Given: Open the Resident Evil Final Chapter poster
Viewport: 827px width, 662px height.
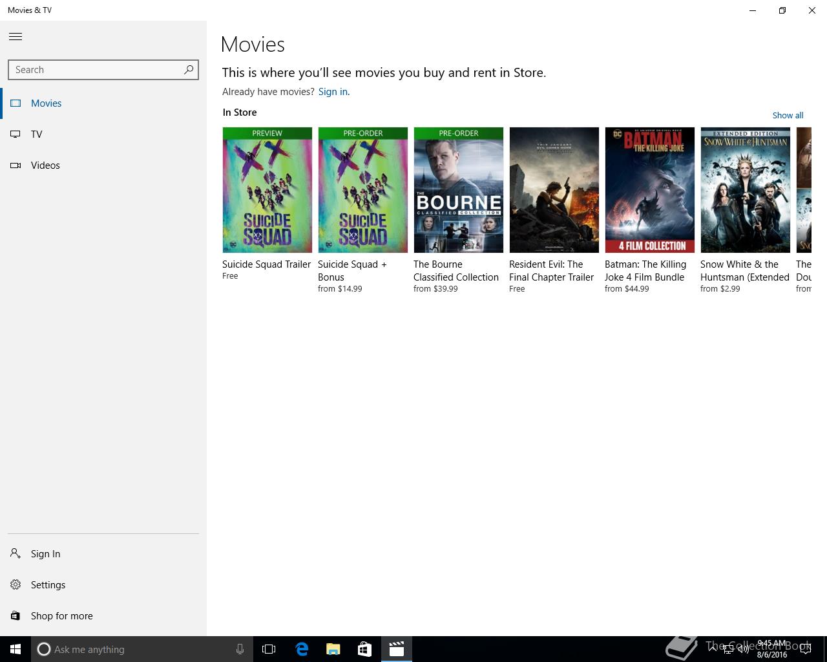Looking at the screenshot, I should click(554, 190).
